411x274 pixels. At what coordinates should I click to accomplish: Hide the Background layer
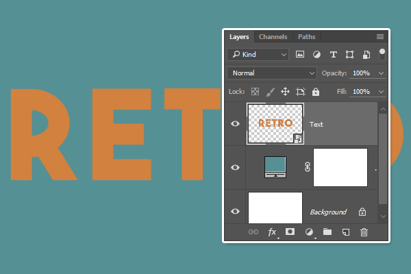tap(235, 211)
